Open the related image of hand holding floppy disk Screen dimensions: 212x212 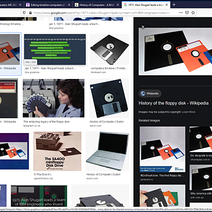tap(163, 196)
